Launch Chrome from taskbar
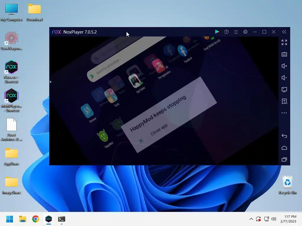This screenshot has width=302, height=226. (36, 219)
